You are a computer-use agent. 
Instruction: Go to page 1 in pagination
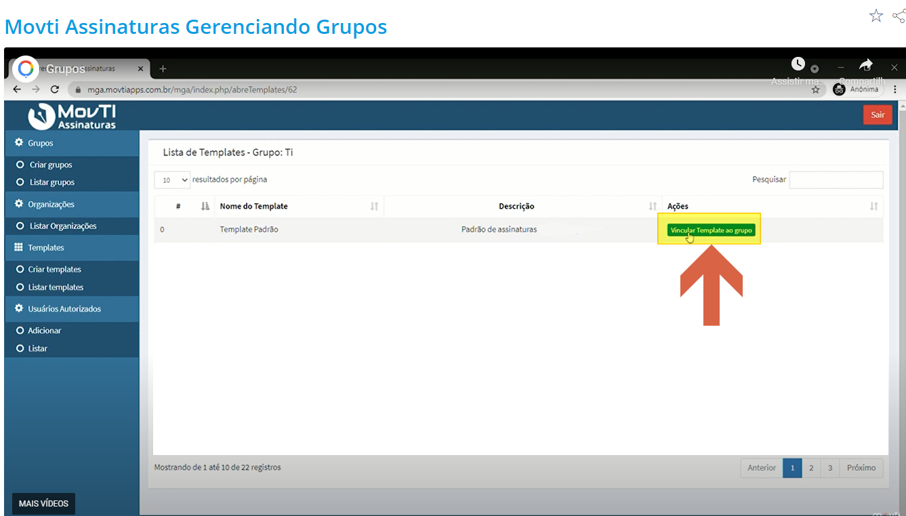[792, 468]
